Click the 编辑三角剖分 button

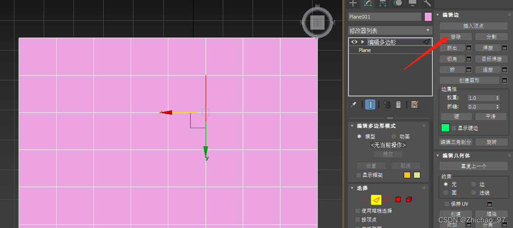coord(456,143)
